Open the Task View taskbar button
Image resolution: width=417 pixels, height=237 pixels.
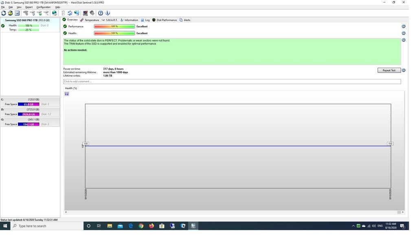(x=99, y=226)
